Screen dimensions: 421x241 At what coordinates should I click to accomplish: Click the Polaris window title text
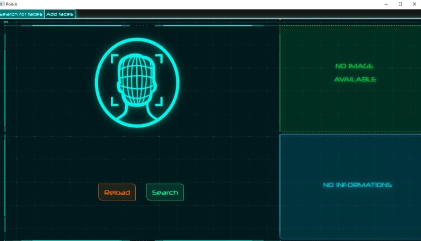coord(12,4)
